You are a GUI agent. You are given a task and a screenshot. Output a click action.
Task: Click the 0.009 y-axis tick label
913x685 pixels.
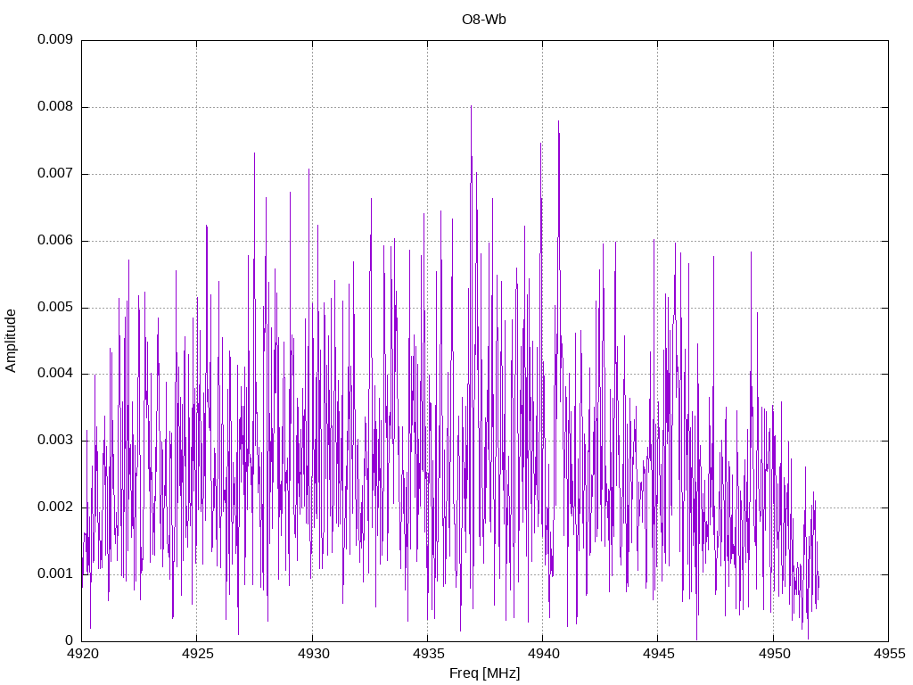coord(55,39)
